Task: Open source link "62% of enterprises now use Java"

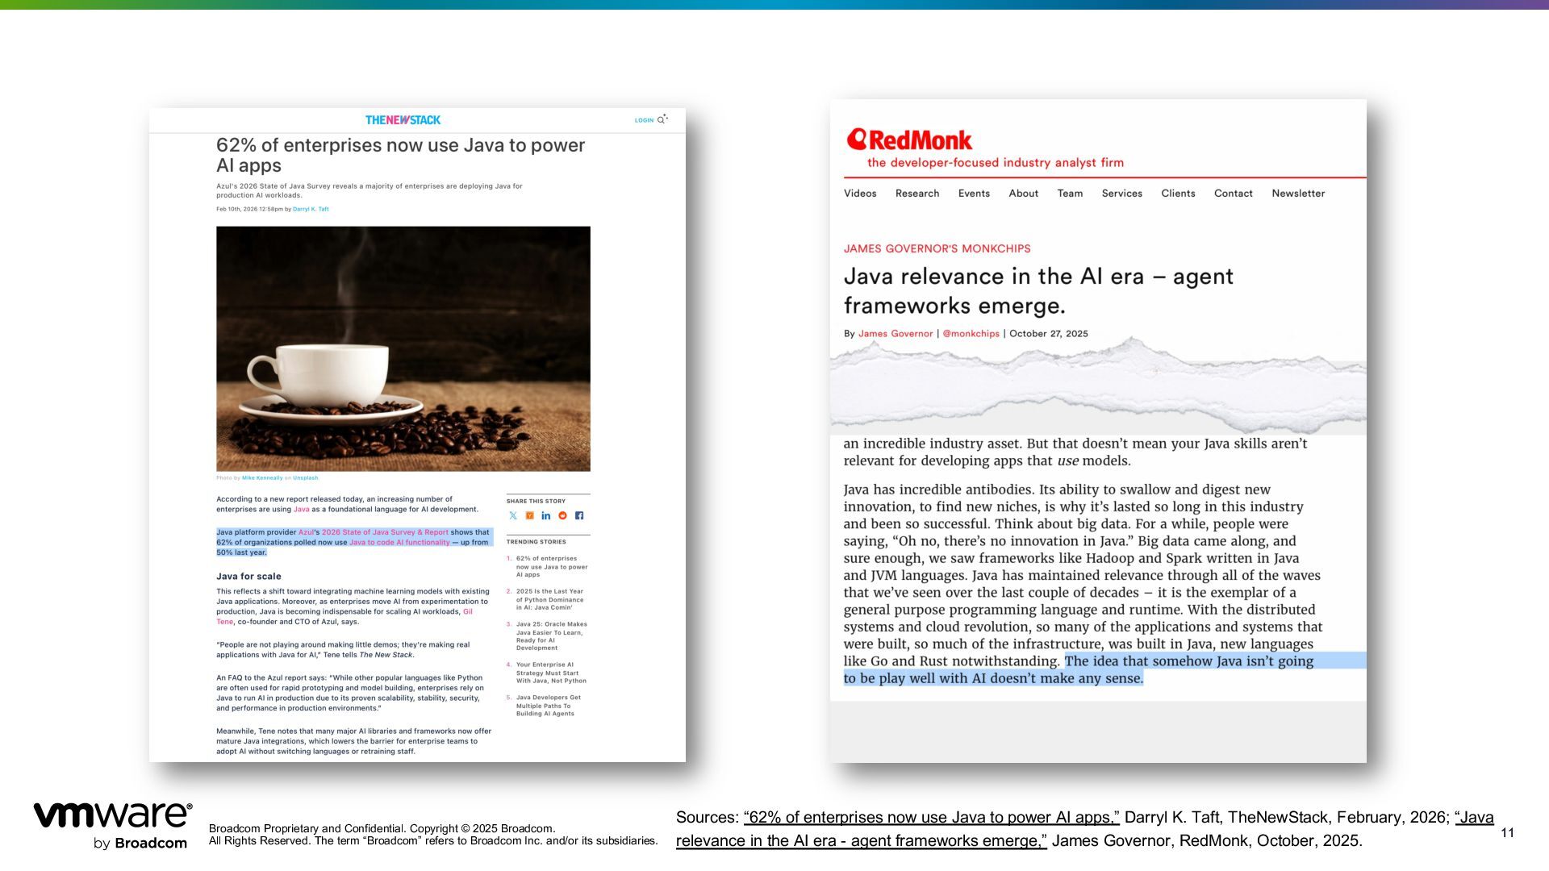Action: point(931,817)
